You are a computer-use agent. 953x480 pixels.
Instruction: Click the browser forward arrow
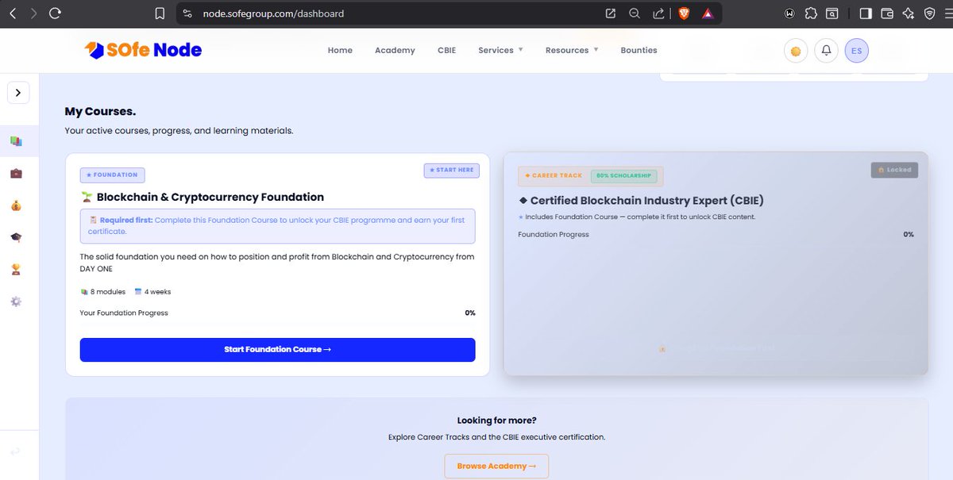point(33,13)
